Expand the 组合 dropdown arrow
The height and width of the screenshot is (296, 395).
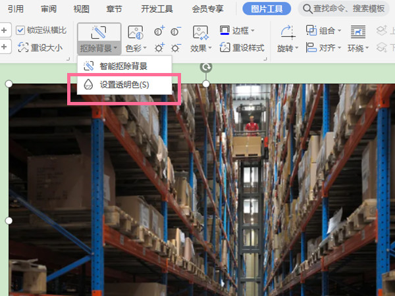(339, 31)
